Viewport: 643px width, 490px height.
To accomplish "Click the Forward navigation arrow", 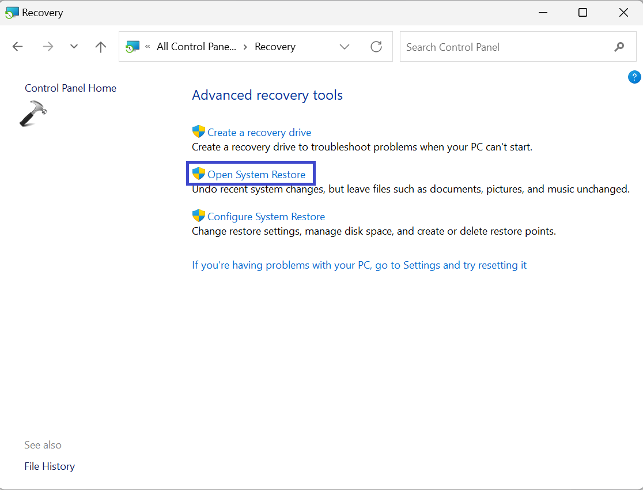I will (48, 47).
